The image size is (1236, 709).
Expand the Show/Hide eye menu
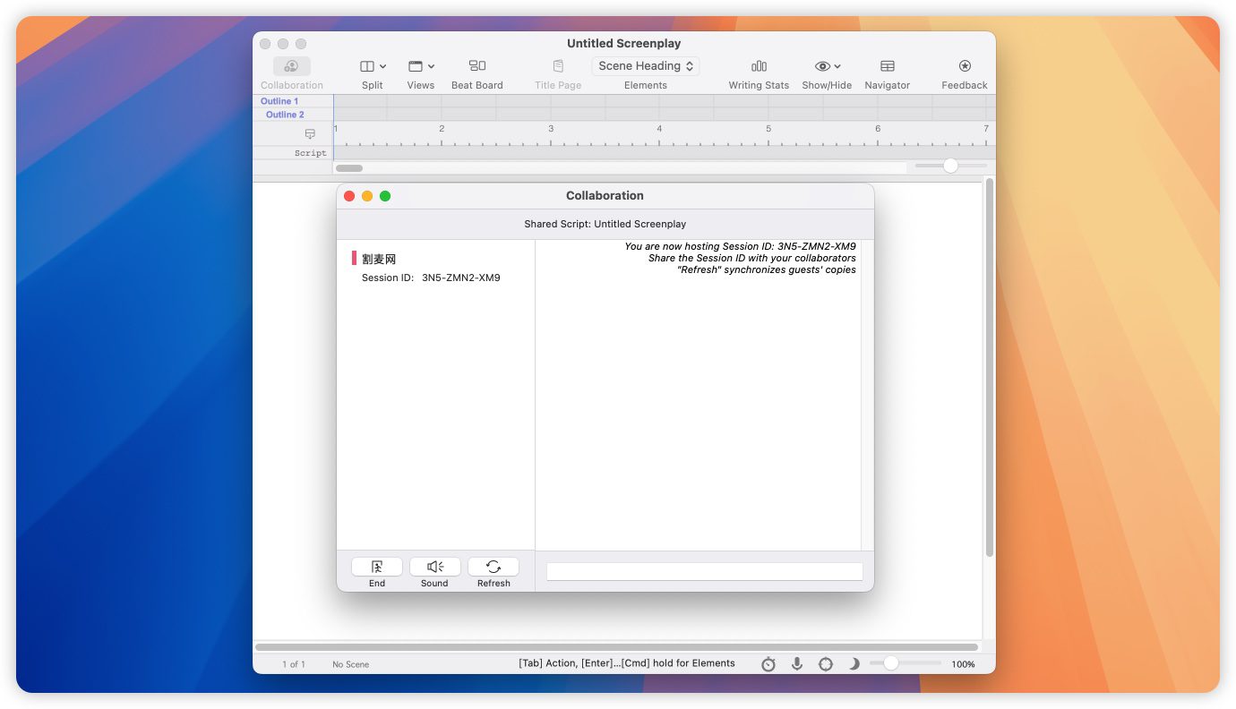[827, 66]
